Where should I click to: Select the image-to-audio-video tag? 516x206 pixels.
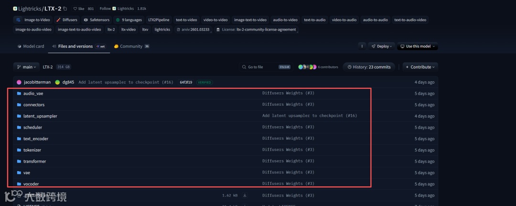pos(33,30)
